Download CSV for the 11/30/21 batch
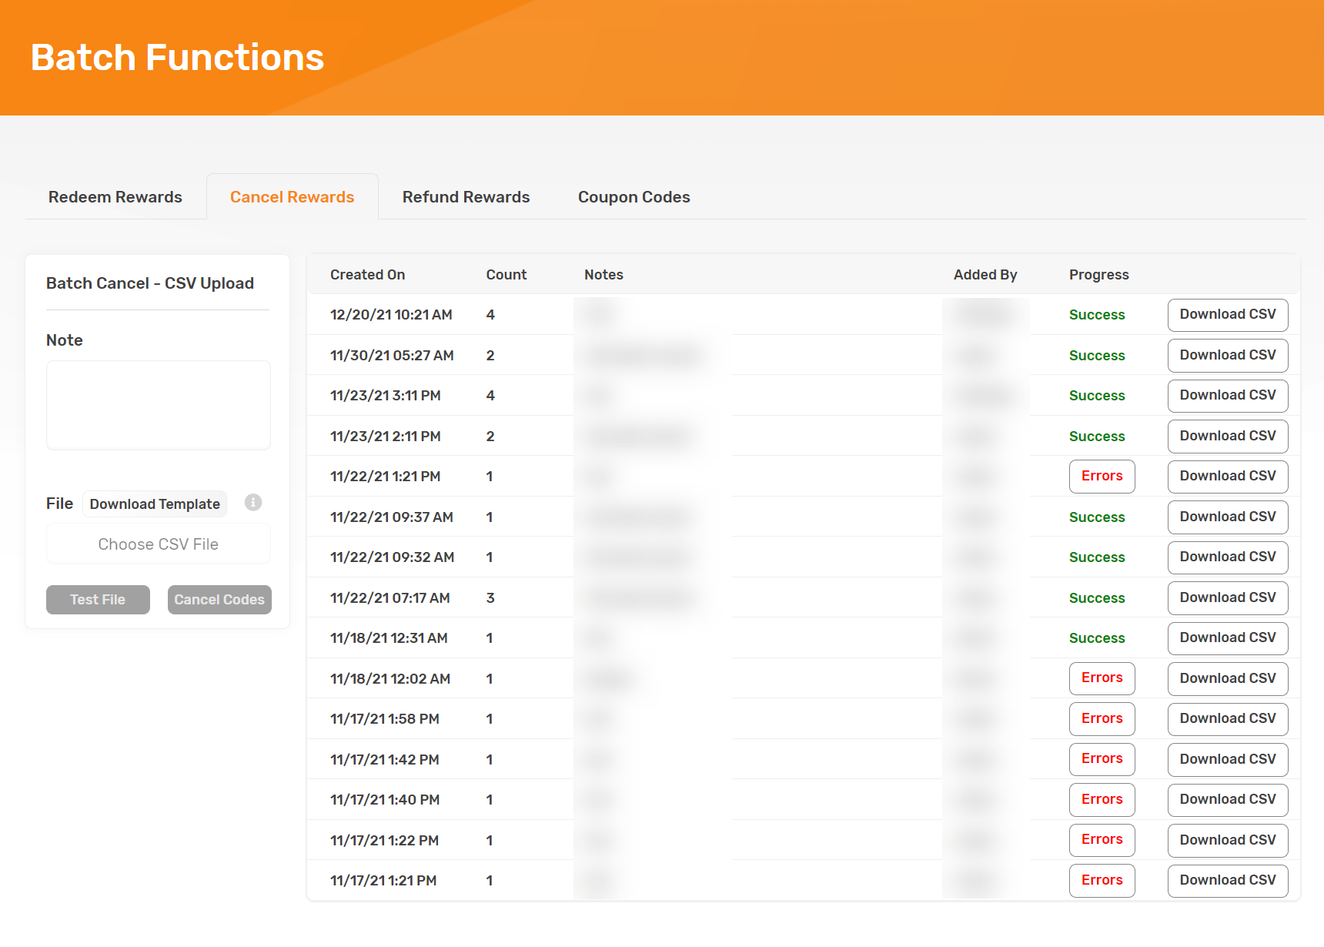1324x947 pixels. (1227, 355)
